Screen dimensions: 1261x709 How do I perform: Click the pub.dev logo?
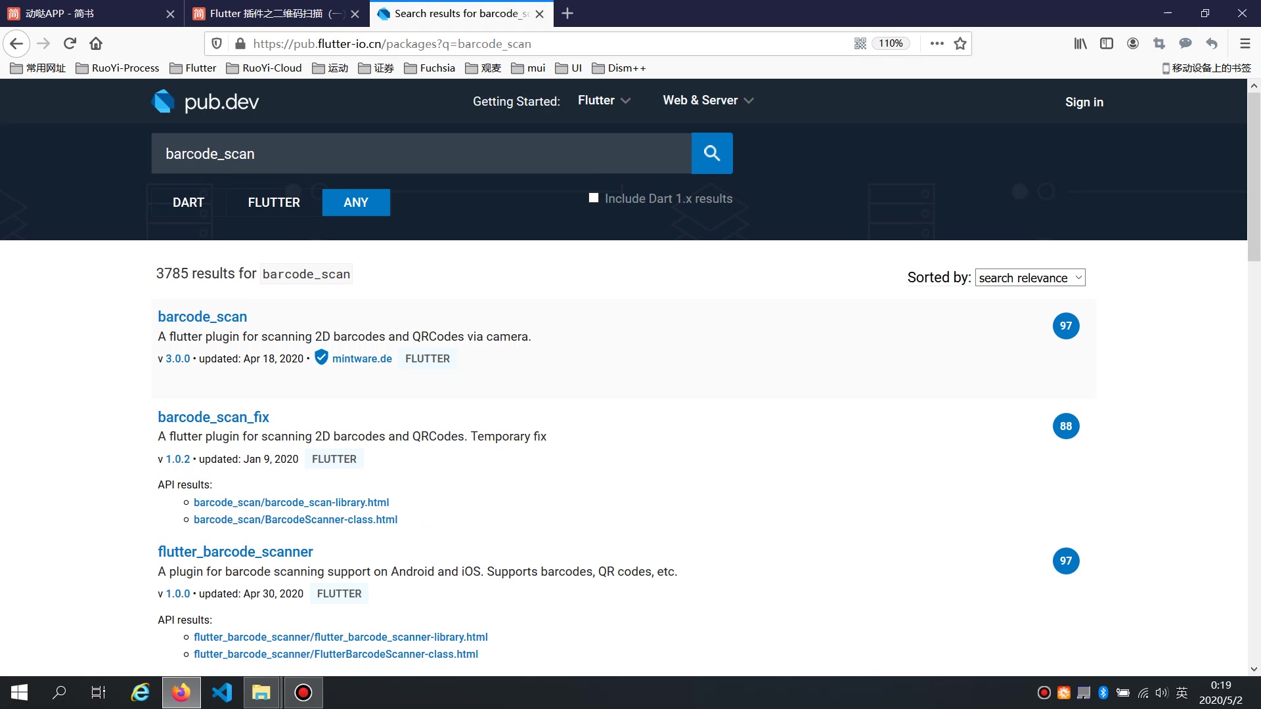point(206,102)
